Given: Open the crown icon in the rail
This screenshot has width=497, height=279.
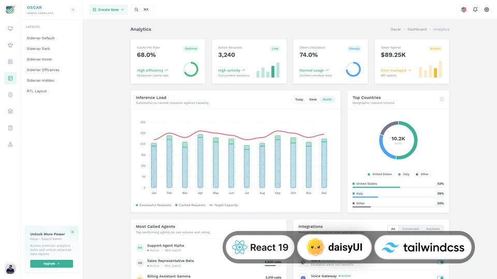Looking at the screenshot, I should pyautogui.click(x=10, y=45).
